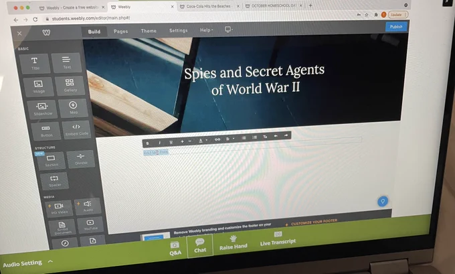Switch to the Weebly - Create a free website tab

click(x=72, y=7)
